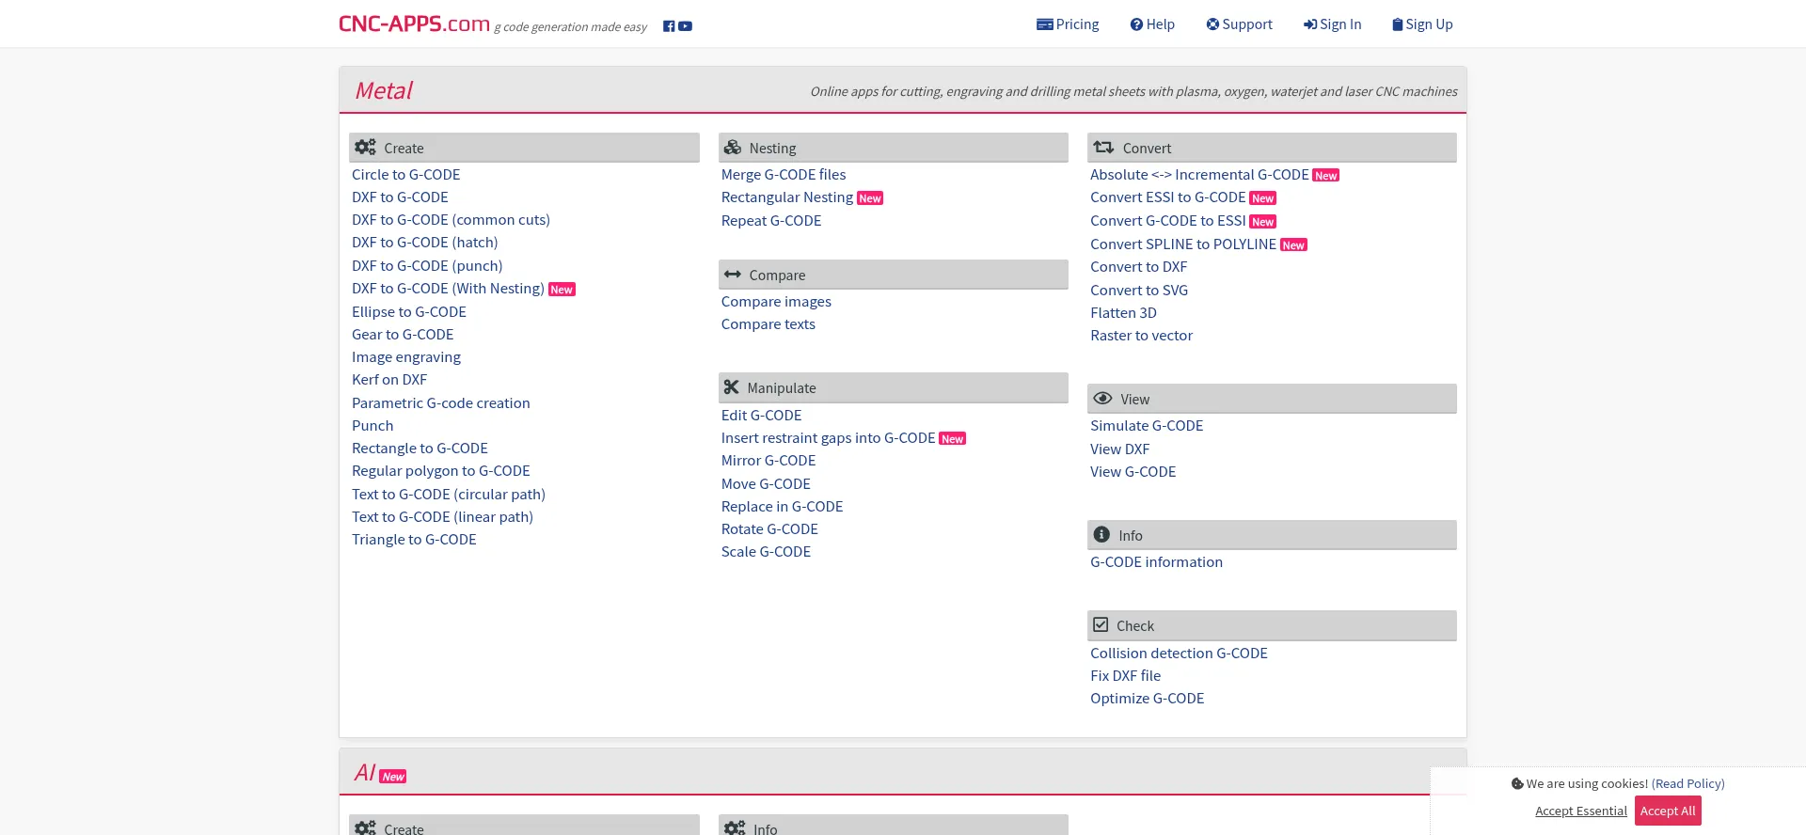The width and height of the screenshot is (1806, 835).
Task: Click the Pricing card icon
Action: pos(1044,24)
